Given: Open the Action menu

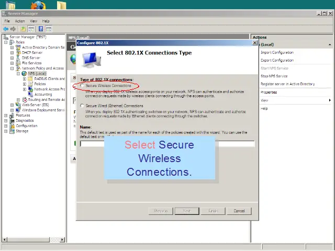Looking at the screenshot, I should 20,21.
